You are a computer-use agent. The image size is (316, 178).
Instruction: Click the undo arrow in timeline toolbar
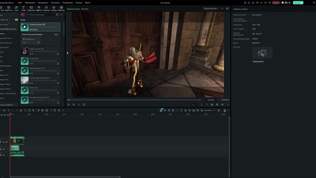point(9,110)
